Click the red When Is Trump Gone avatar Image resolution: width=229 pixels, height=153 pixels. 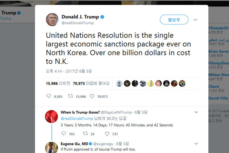pos(52,117)
